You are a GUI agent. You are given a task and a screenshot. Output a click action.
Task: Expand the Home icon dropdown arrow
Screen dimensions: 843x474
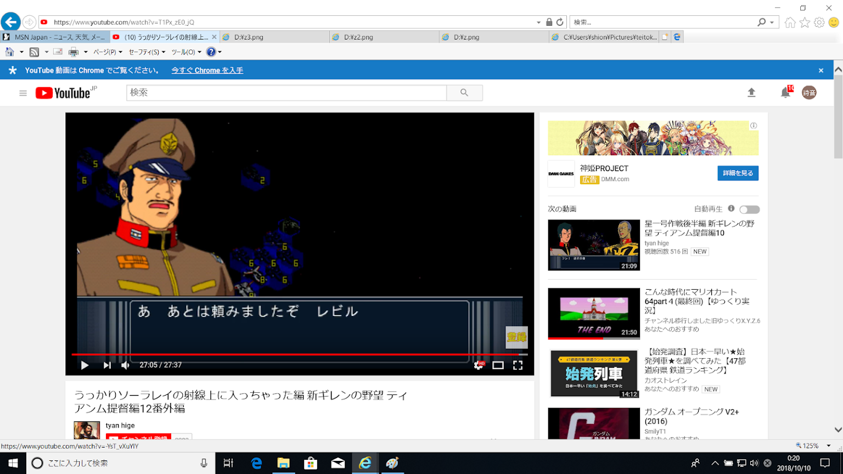[21, 52]
